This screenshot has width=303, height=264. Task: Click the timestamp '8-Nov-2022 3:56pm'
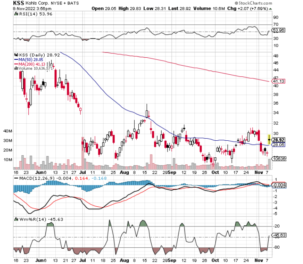32,9
